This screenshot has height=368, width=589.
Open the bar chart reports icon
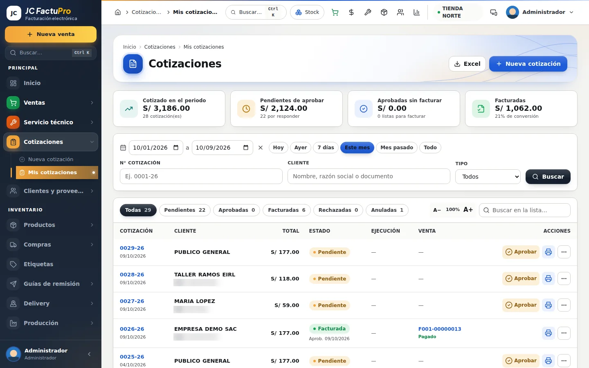[417, 12]
